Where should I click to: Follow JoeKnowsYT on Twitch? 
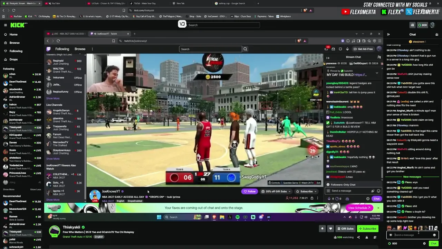point(250,192)
